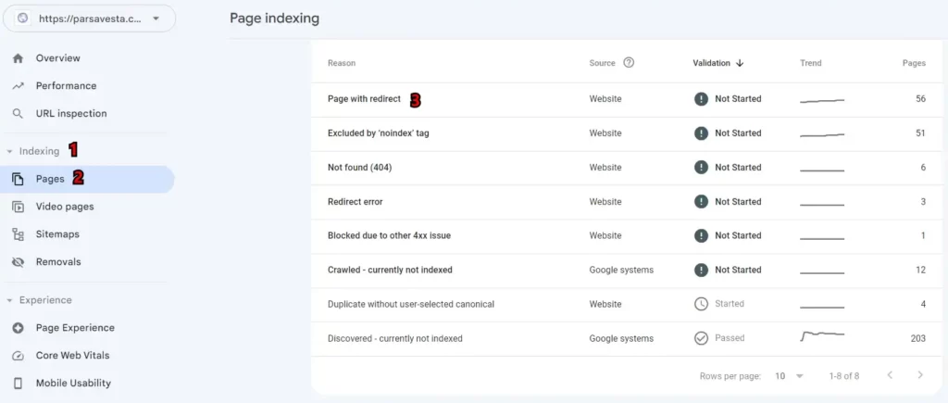Select Pages in the Indexing menu

[x=87, y=179]
